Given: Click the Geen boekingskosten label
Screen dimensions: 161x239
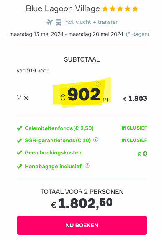Looking at the screenshot, I should (x=53, y=153).
